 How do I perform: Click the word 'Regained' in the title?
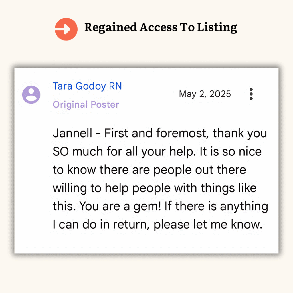coord(111,27)
